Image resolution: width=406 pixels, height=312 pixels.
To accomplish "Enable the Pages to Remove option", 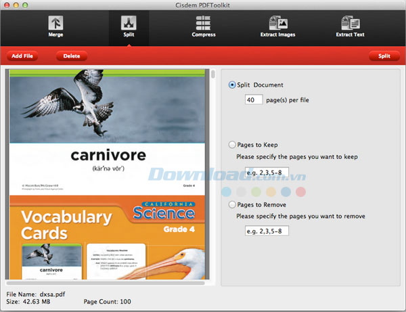I will pos(233,204).
